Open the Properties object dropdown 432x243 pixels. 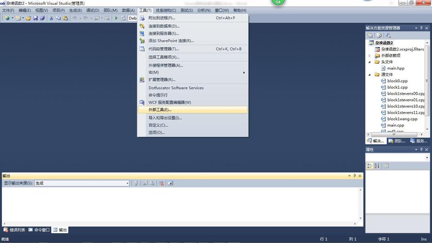[x=427, y=157]
